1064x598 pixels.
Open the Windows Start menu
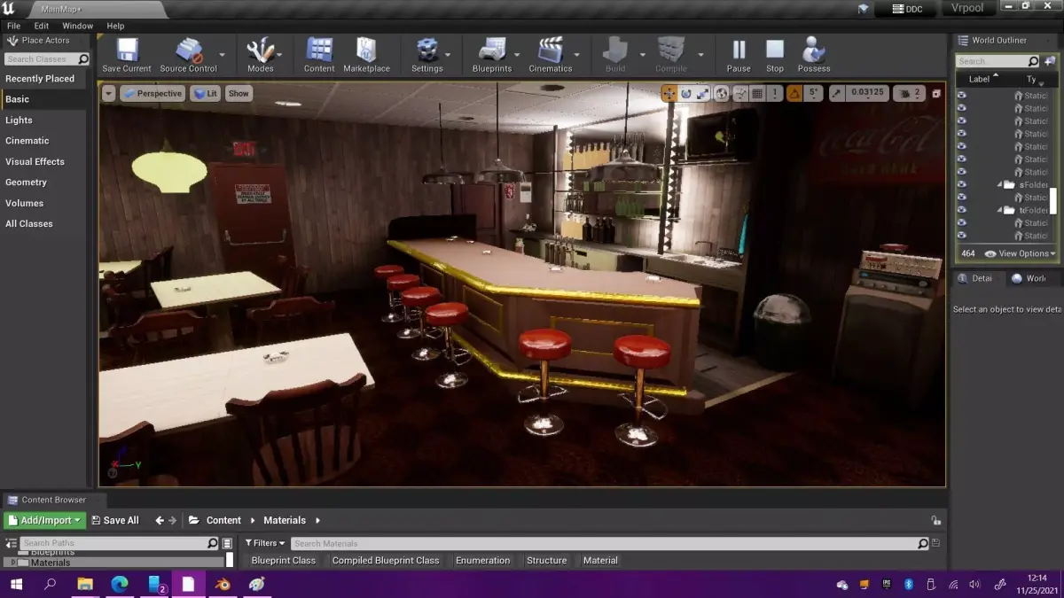coord(16,584)
